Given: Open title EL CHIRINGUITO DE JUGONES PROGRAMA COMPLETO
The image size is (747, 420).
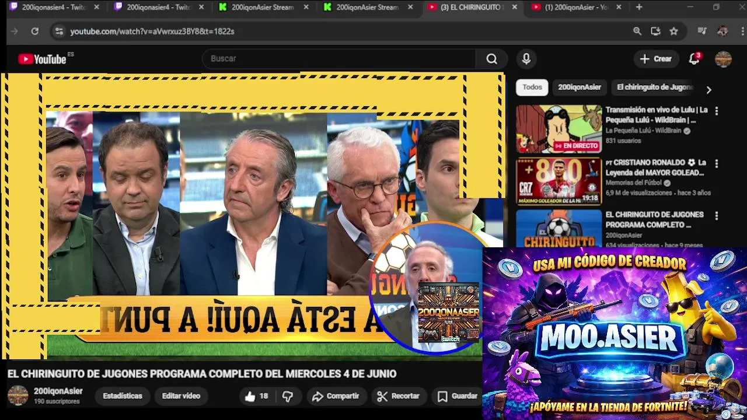Looking at the screenshot, I should 655,220.
